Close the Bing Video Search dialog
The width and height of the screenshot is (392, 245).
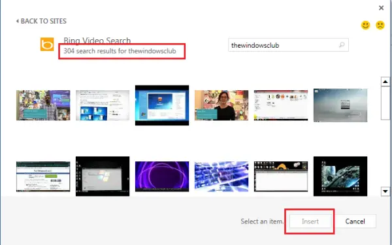(x=381, y=8)
